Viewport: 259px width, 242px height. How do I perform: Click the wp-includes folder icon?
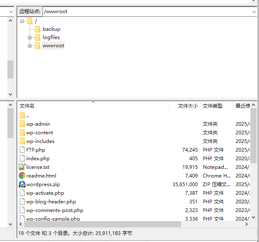(22, 141)
